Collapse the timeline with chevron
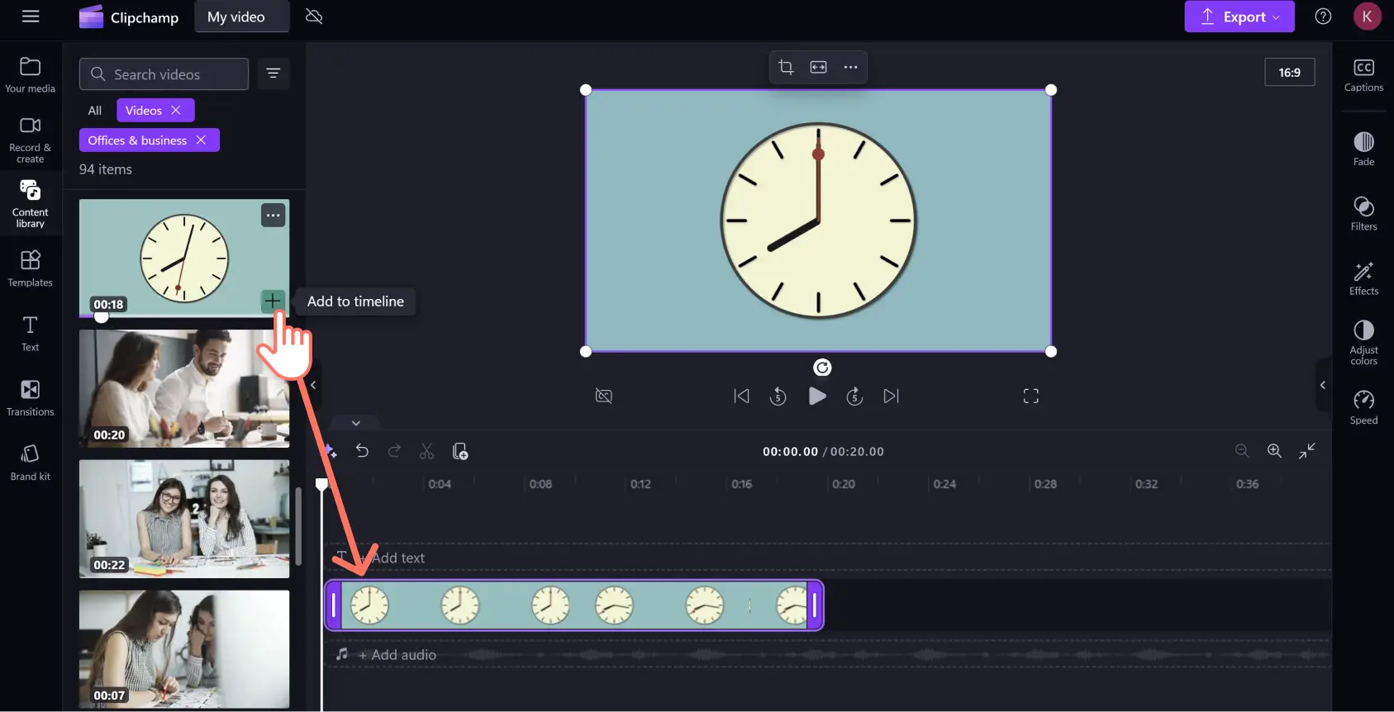This screenshot has height=712, width=1394. tap(356, 423)
